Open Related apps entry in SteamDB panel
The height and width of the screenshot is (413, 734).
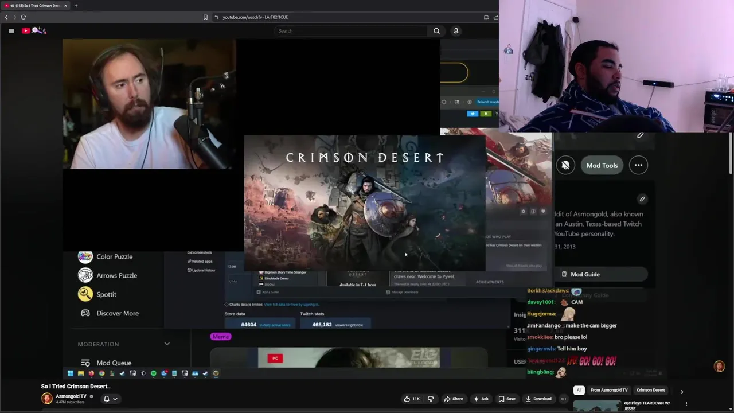click(x=200, y=261)
